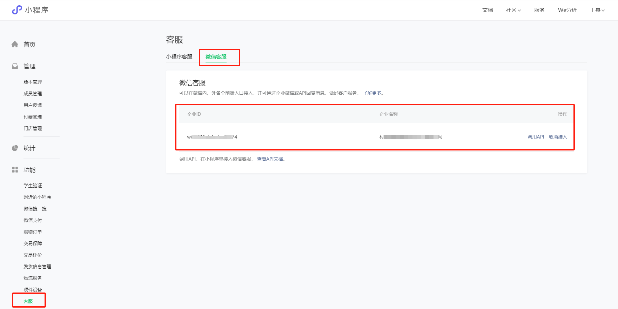
Task: Open 物流服务 in the sidebar
Action: tap(33, 278)
